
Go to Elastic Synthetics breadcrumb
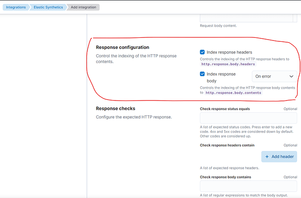tap(48, 7)
